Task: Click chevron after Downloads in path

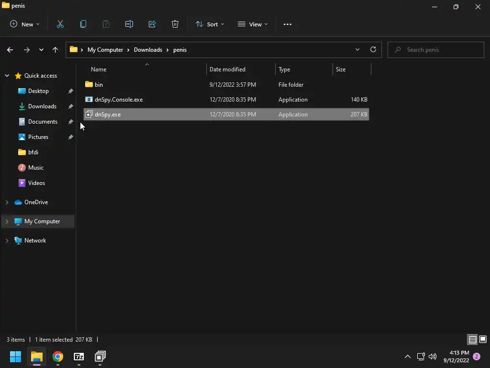Action: pyautogui.click(x=167, y=50)
